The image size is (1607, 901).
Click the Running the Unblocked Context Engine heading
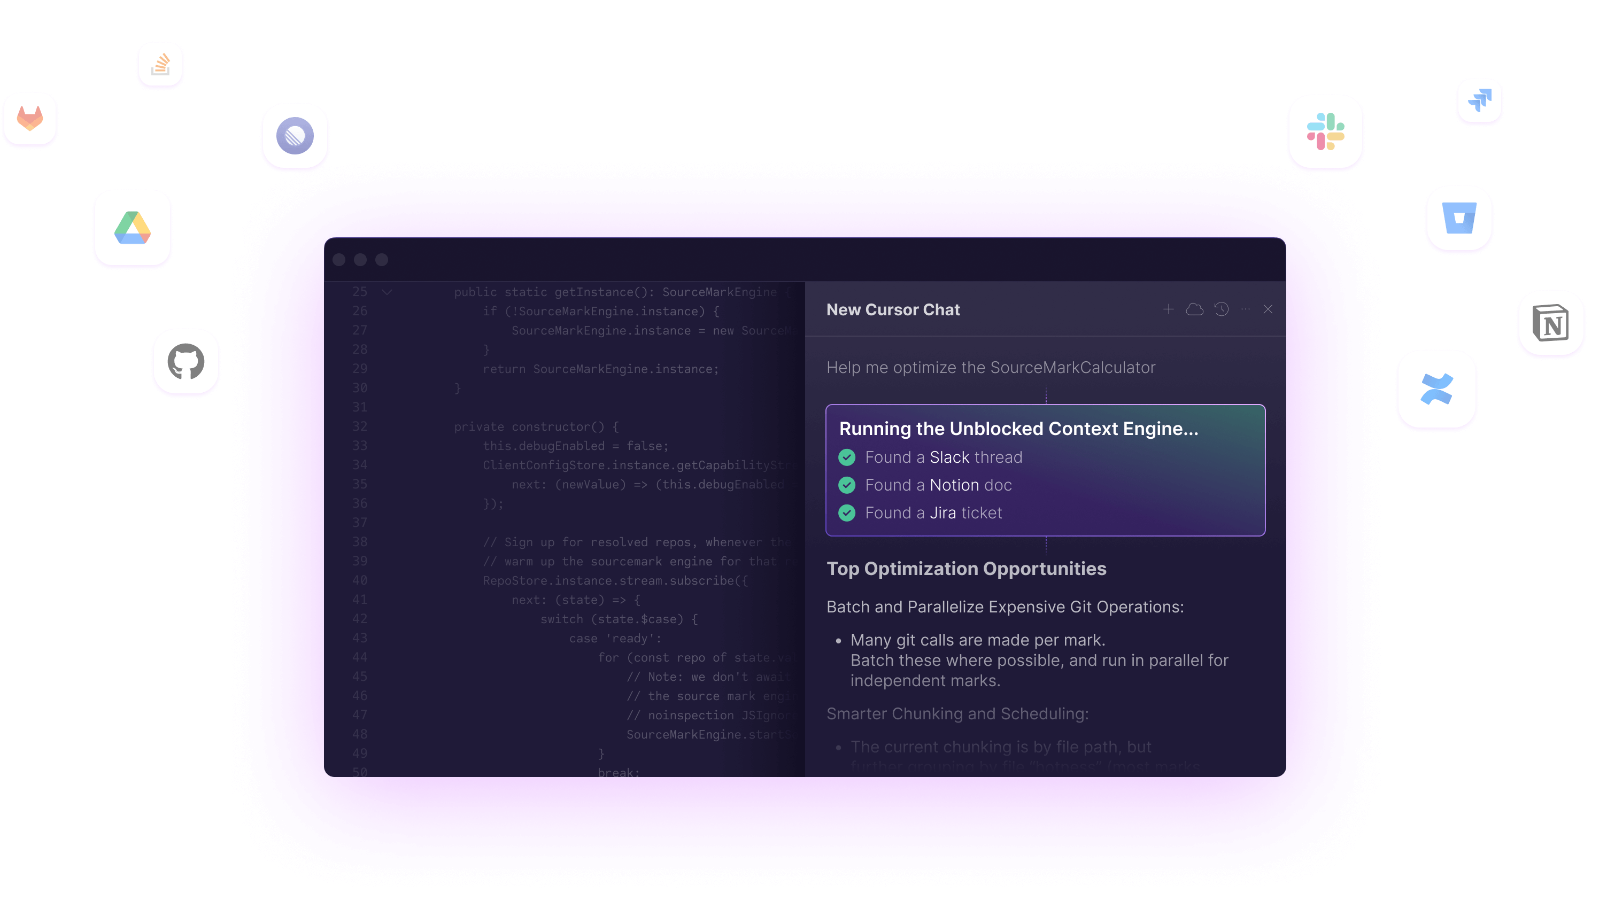coord(1018,429)
